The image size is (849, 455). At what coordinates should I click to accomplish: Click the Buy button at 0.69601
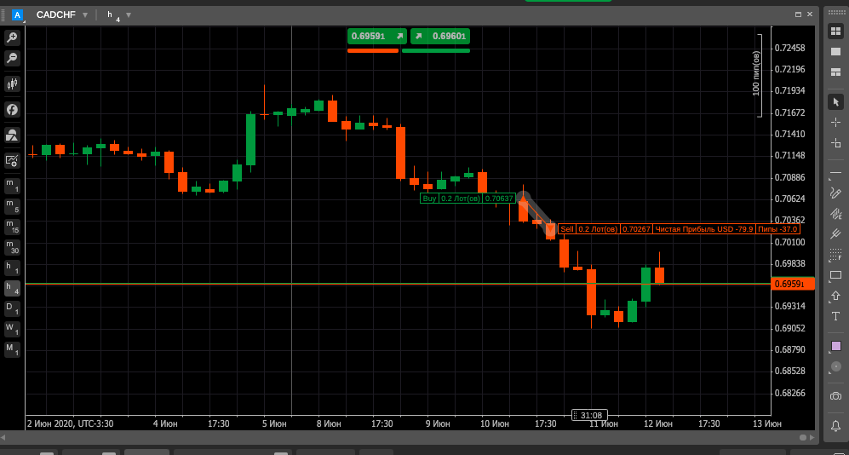point(440,37)
